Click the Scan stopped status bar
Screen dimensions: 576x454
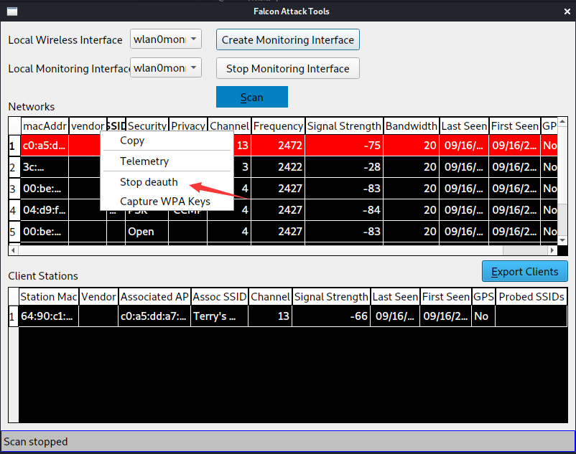pos(287,441)
